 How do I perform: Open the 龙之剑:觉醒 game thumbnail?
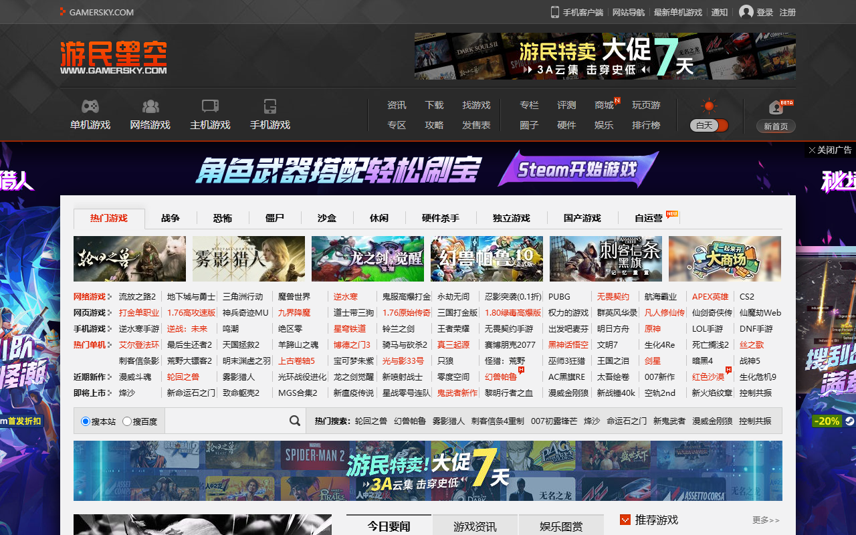click(368, 259)
